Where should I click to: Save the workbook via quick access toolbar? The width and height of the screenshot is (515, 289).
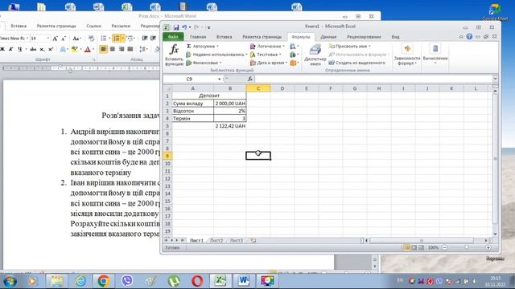coord(176,27)
